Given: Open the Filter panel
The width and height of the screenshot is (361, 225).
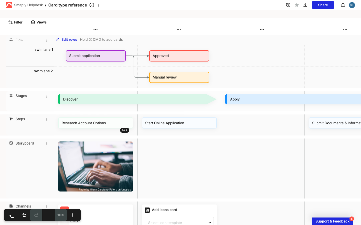Looking at the screenshot, I should click(x=16, y=22).
